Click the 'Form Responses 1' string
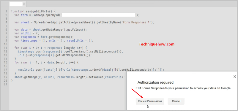Viewport: 238px width, 111px height. [x=136, y=22]
